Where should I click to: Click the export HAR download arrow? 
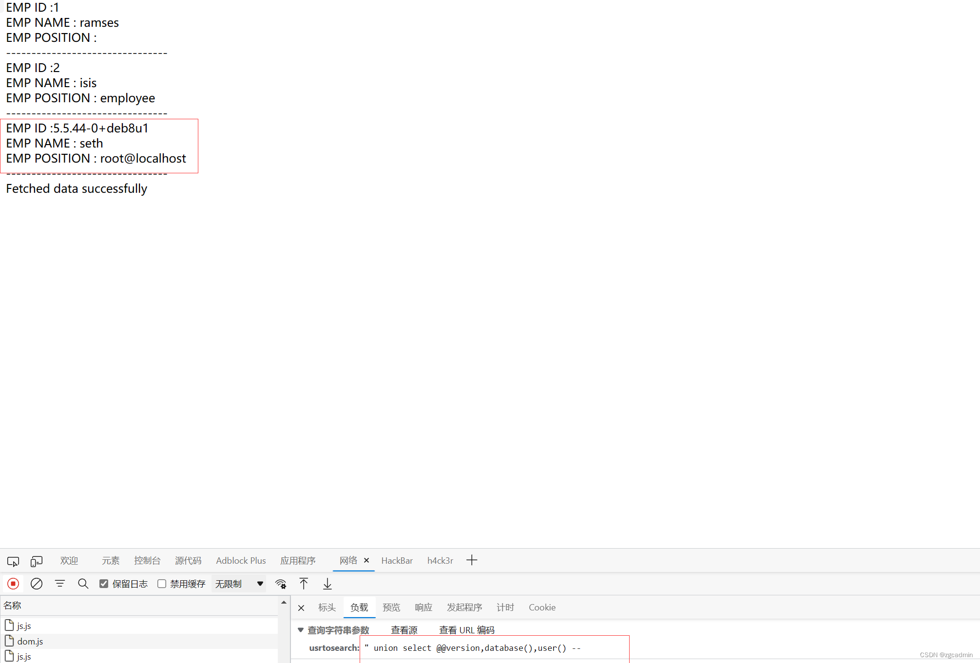(327, 584)
